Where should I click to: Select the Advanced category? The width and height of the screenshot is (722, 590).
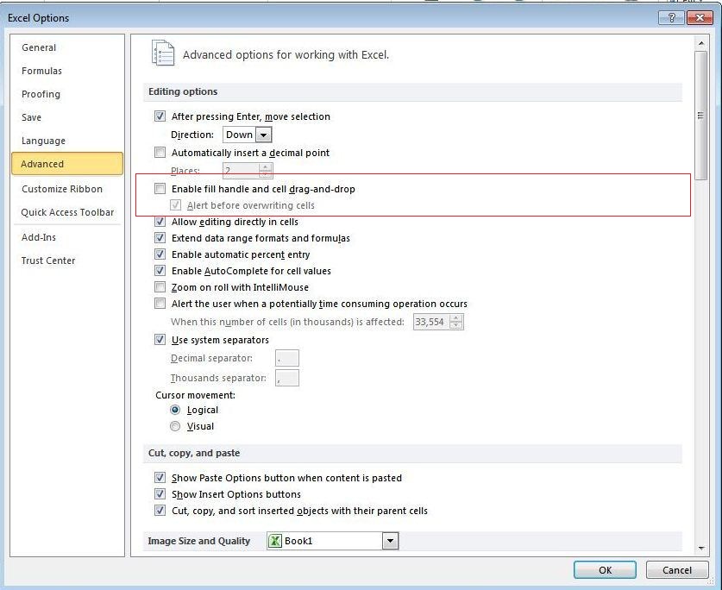coord(67,164)
